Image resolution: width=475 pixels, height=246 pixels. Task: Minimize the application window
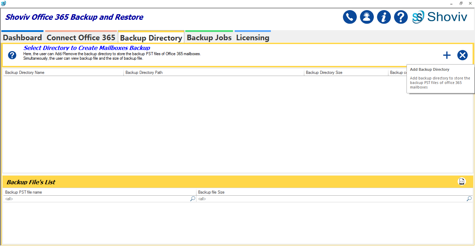[x=452, y=3]
